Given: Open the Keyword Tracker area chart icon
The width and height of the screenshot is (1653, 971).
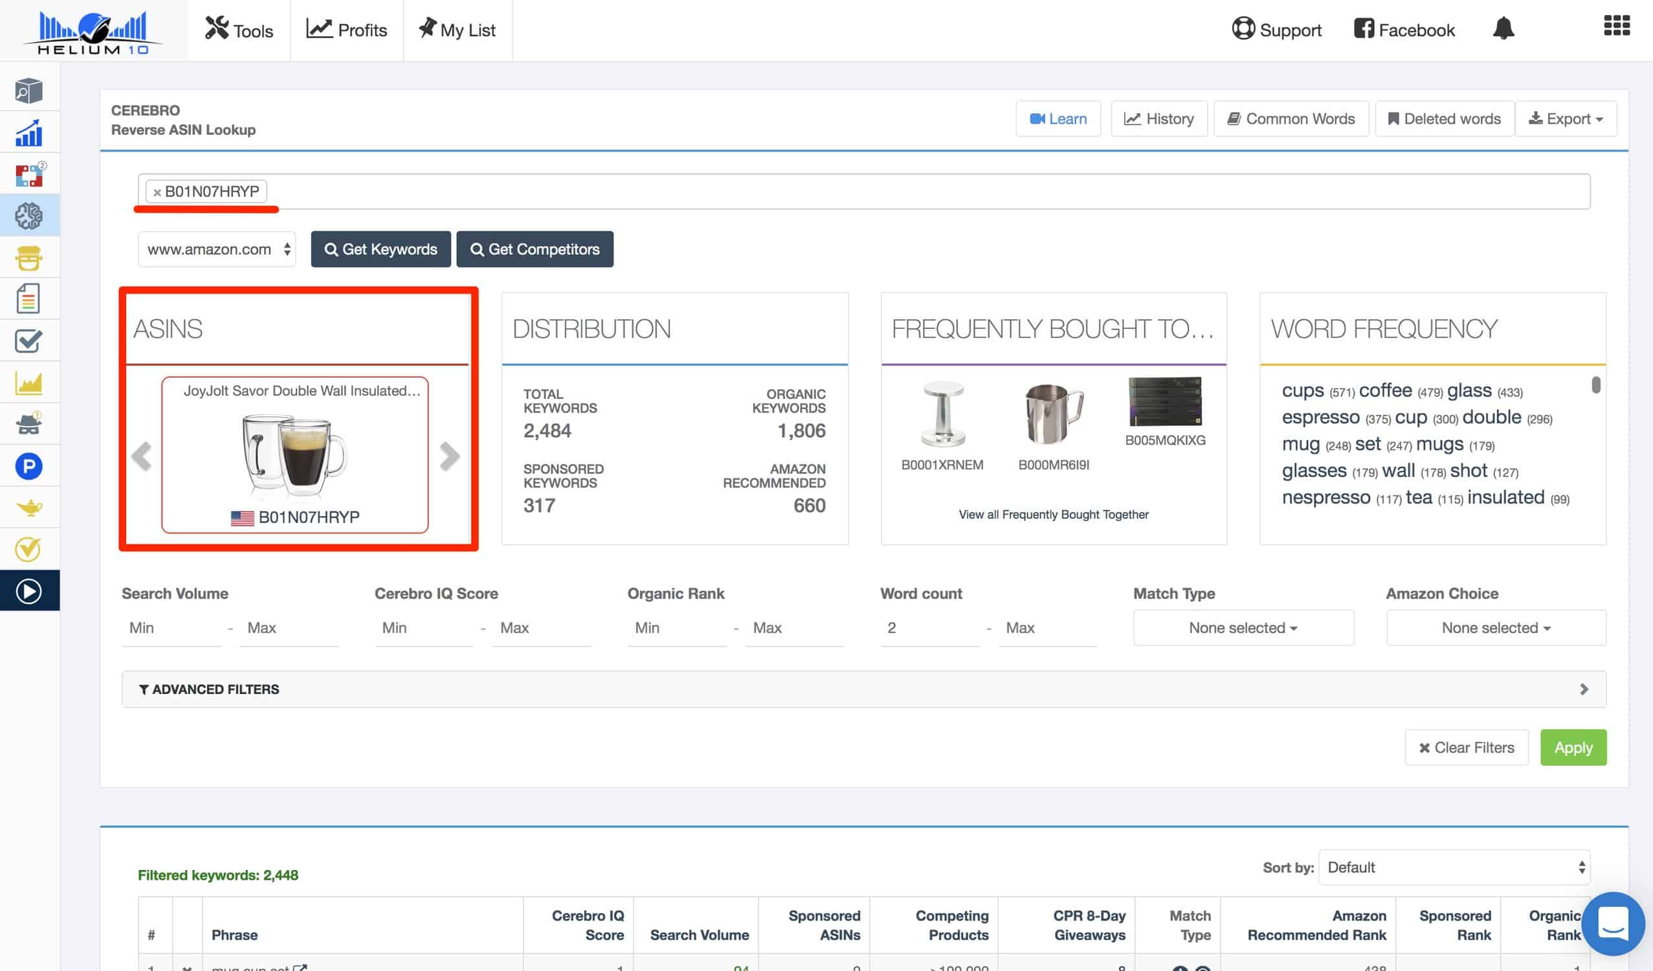Looking at the screenshot, I should tap(29, 383).
